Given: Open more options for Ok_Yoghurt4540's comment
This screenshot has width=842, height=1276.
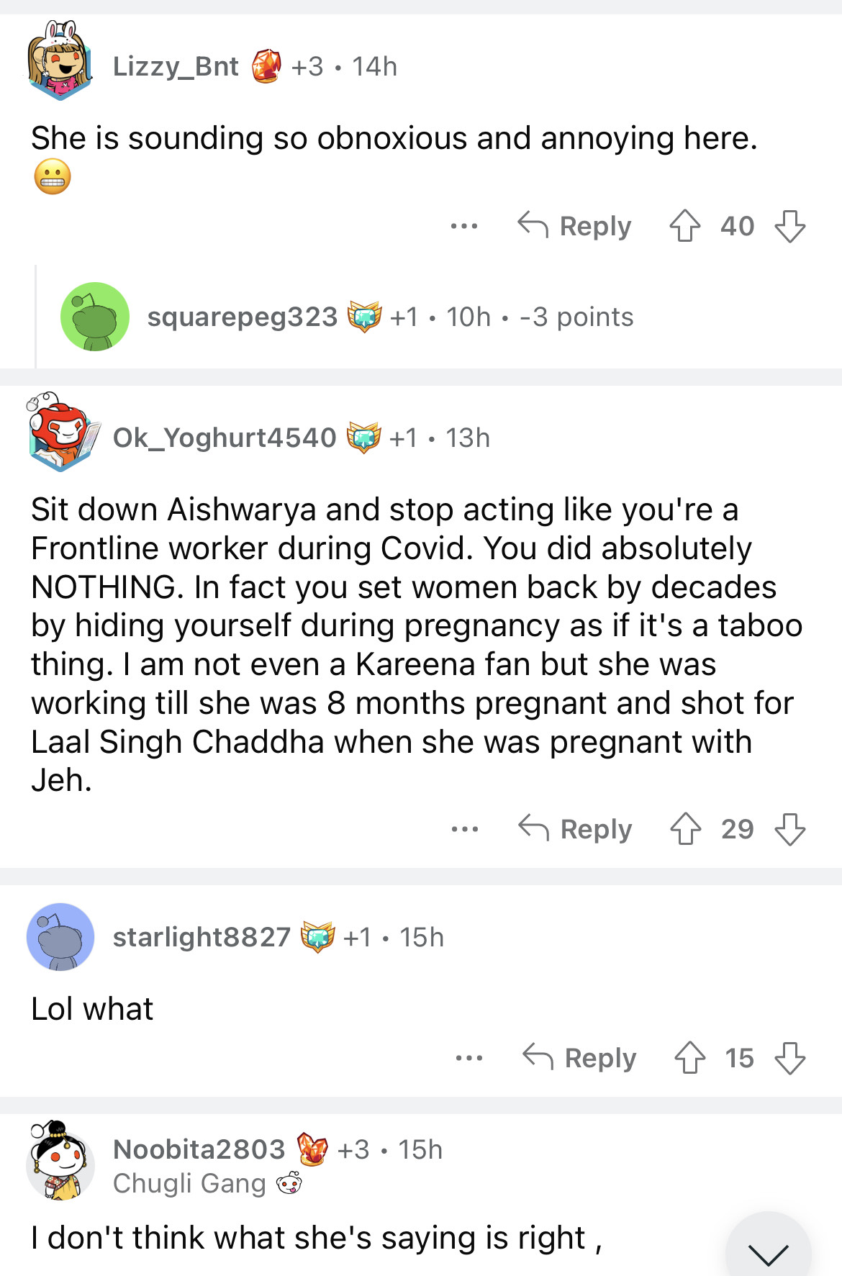Looking at the screenshot, I should pyautogui.click(x=464, y=829).
